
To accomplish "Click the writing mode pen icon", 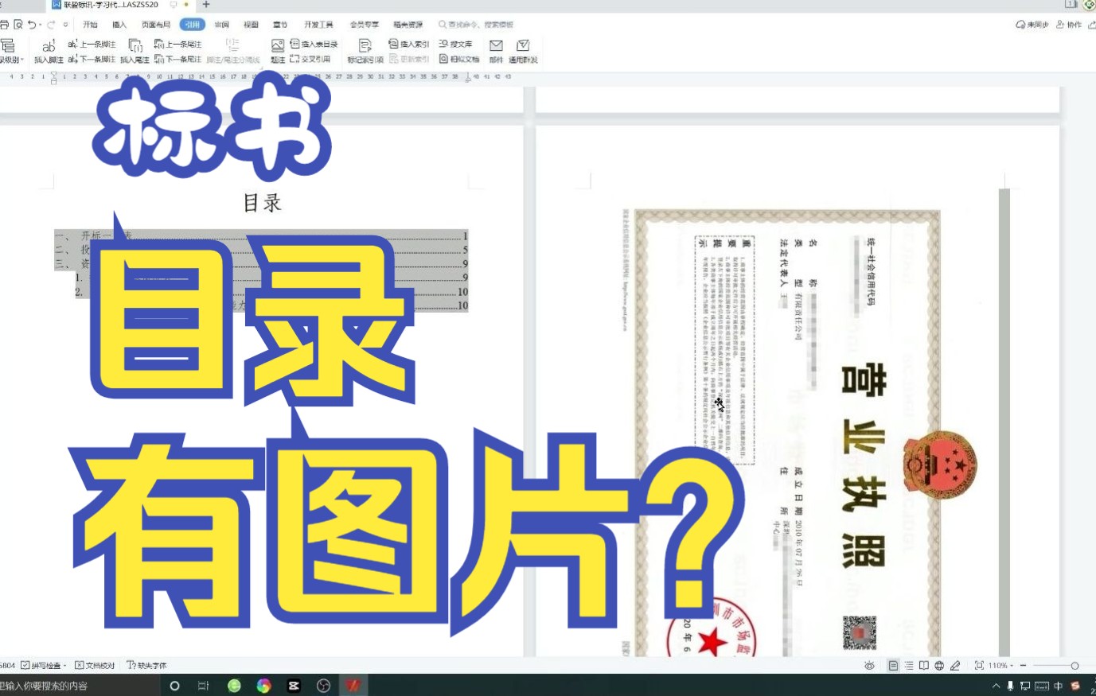I will point(955,665).
